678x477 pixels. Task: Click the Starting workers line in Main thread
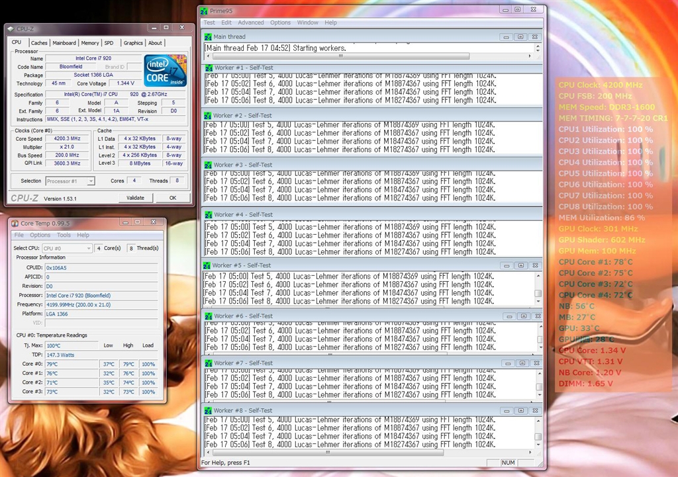pos(275,48)
